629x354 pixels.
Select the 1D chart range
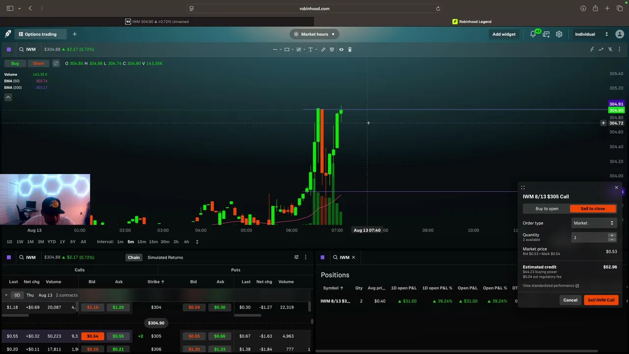[9, 242]
